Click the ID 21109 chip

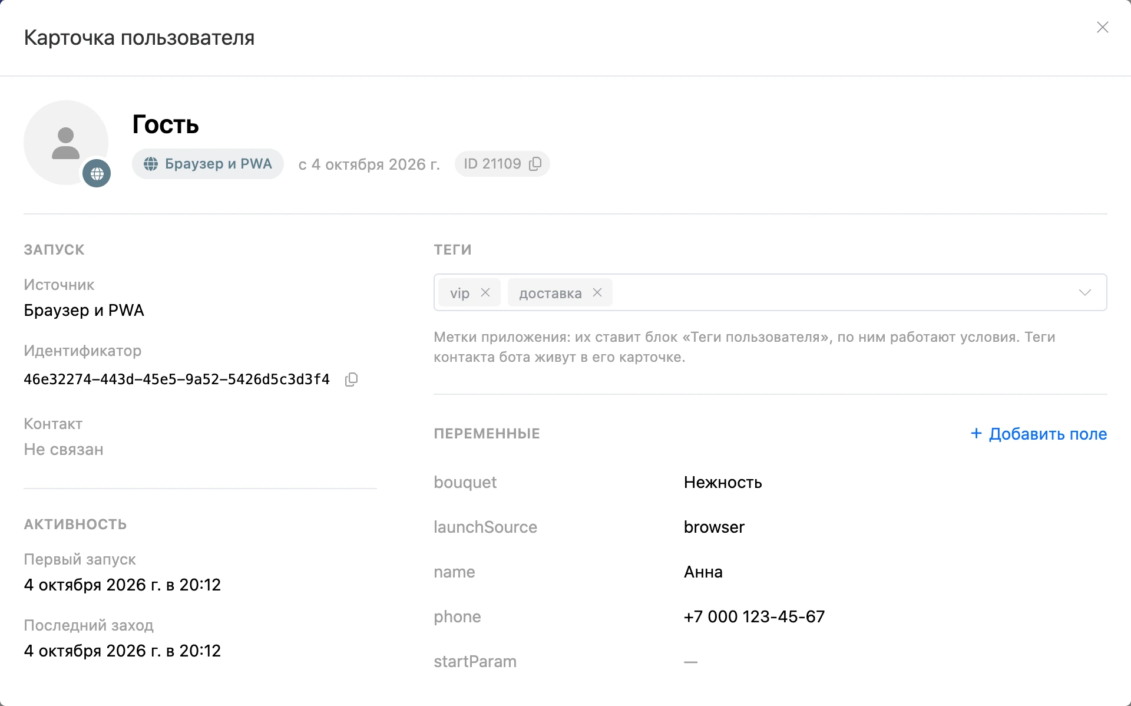click(x=502, y=164)
